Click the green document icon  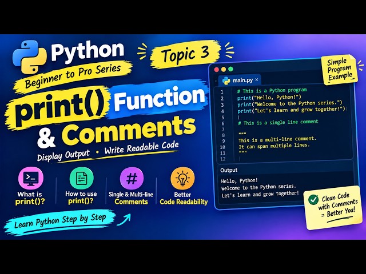point(81,178)
